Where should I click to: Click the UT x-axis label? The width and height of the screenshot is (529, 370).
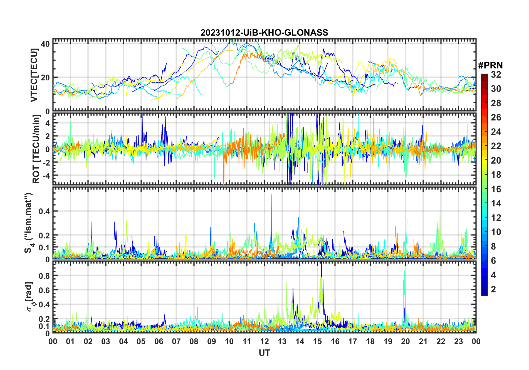[x=264, y=353]
